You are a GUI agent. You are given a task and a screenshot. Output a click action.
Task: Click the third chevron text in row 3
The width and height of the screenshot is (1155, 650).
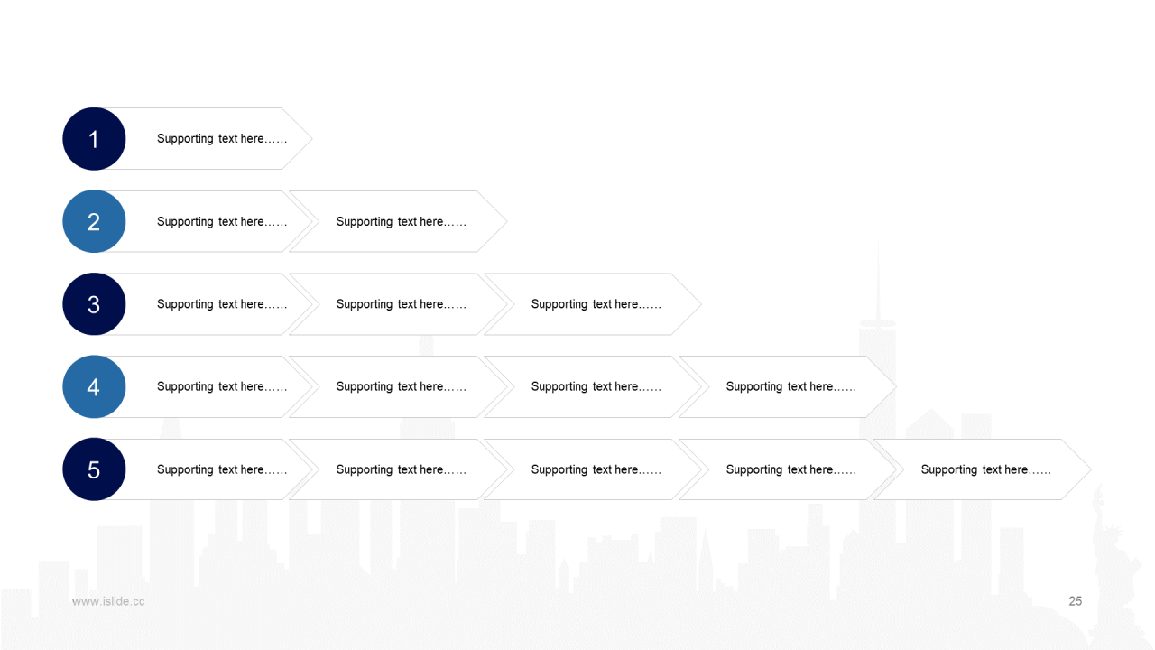[x=596, y=304]
